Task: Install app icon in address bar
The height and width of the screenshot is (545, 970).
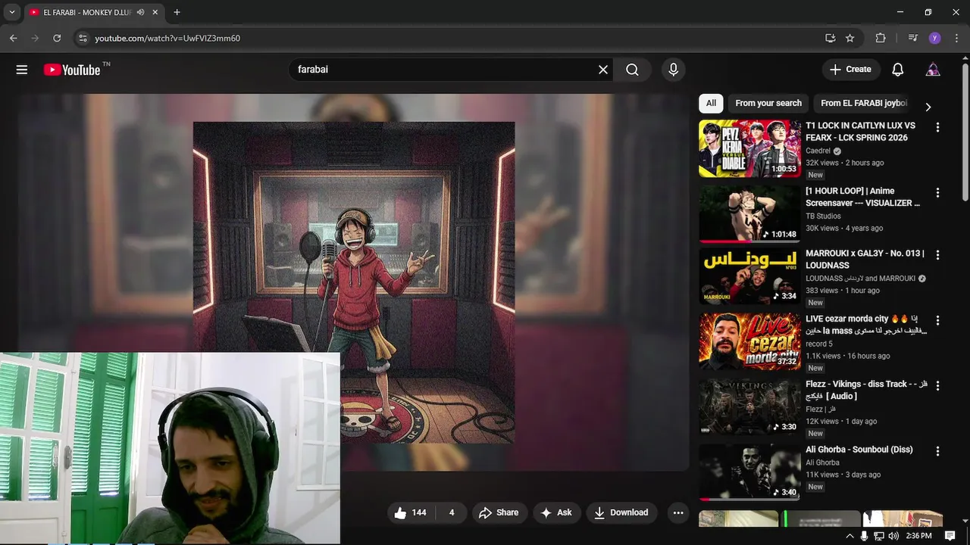Action: point(830,38)
